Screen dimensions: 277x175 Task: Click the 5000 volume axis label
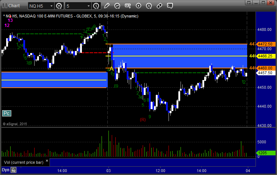[x=262, y=142]
